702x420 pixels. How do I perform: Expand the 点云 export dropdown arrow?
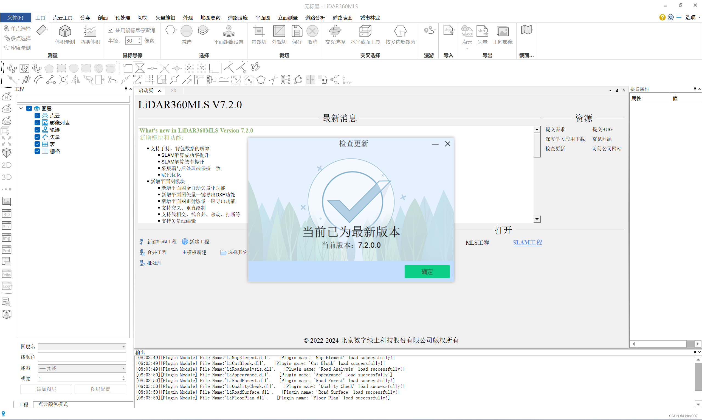coord(467,49)
